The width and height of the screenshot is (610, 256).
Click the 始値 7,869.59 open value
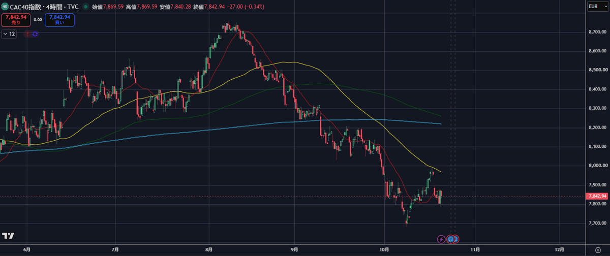coord(107,7)
